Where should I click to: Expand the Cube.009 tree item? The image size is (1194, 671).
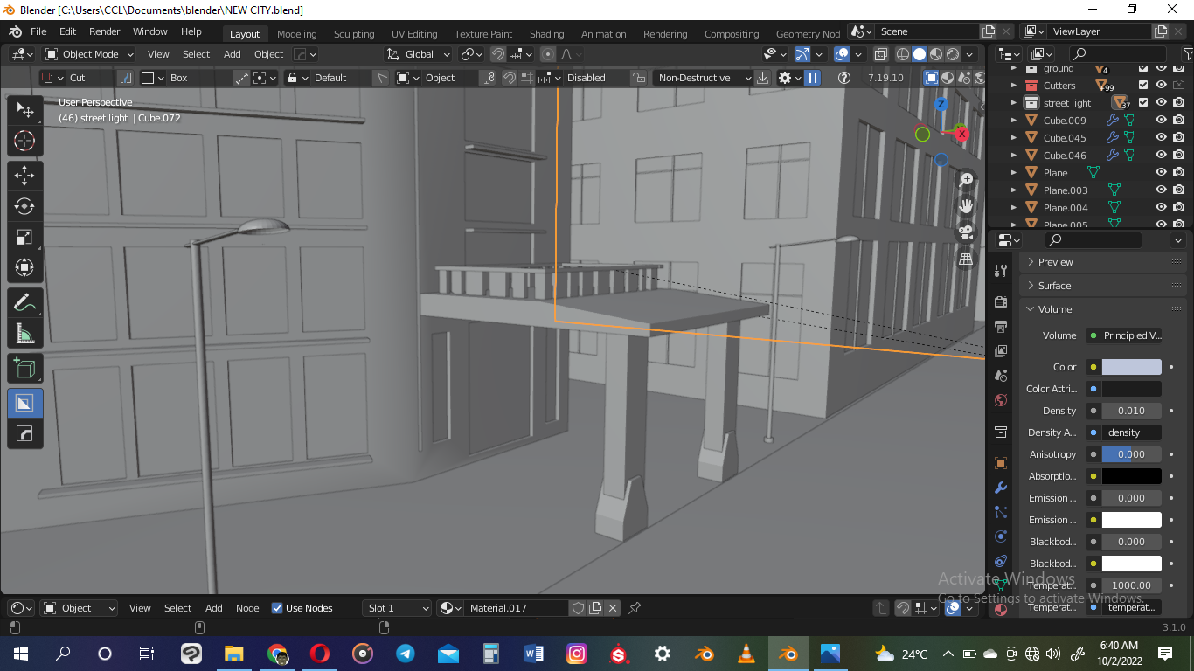[x=1014, y=121]
